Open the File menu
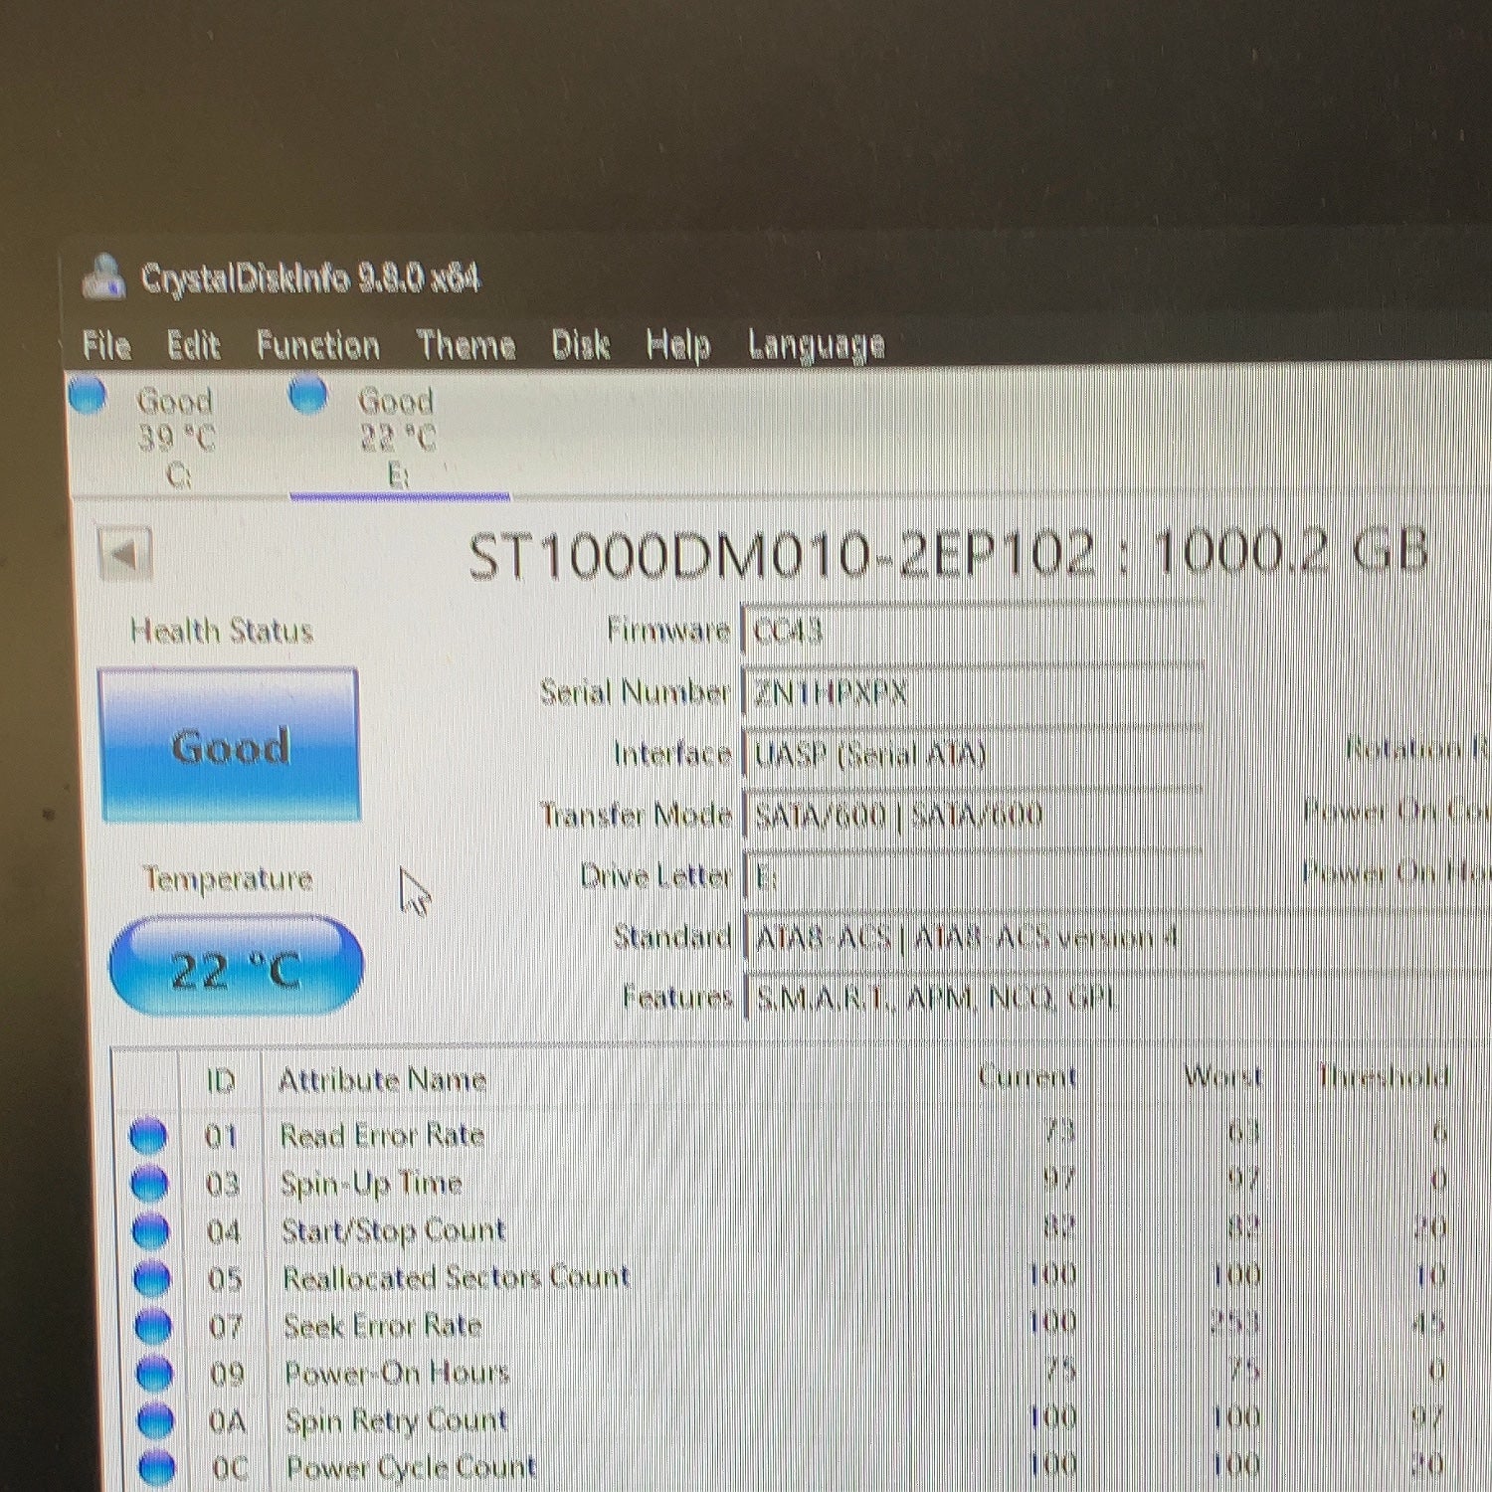 106,345
